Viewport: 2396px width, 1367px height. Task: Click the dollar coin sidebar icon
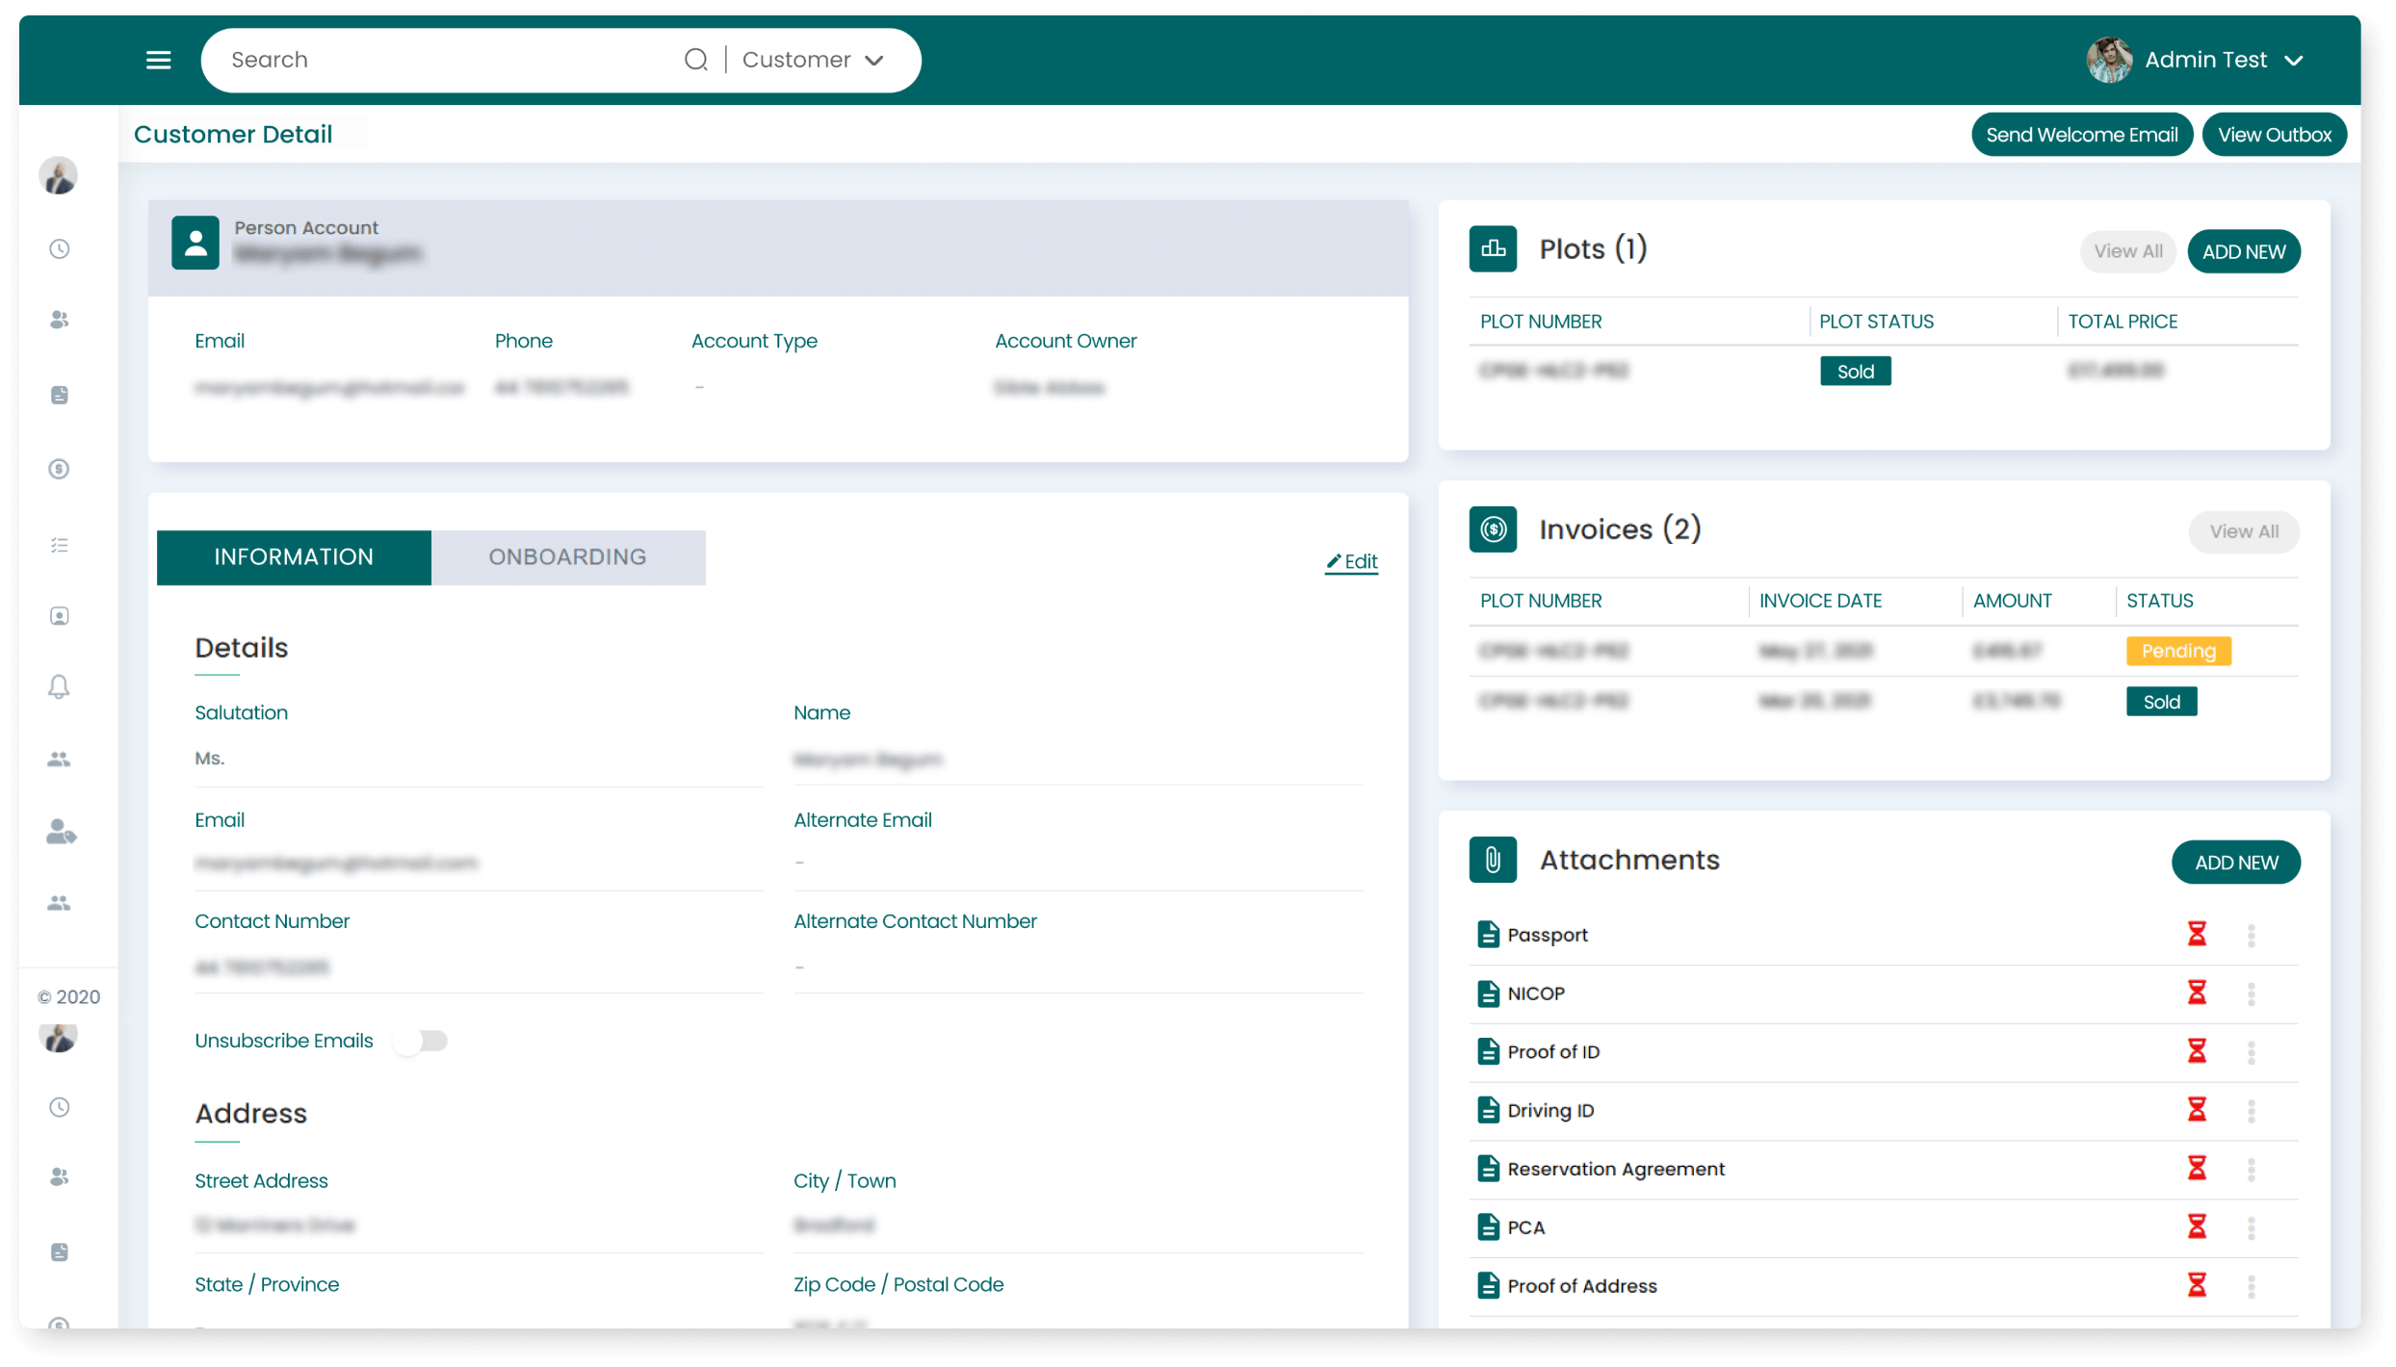60,469
